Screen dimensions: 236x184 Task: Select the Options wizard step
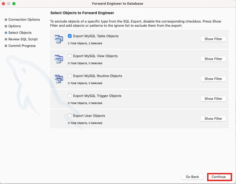pos(13,26)
